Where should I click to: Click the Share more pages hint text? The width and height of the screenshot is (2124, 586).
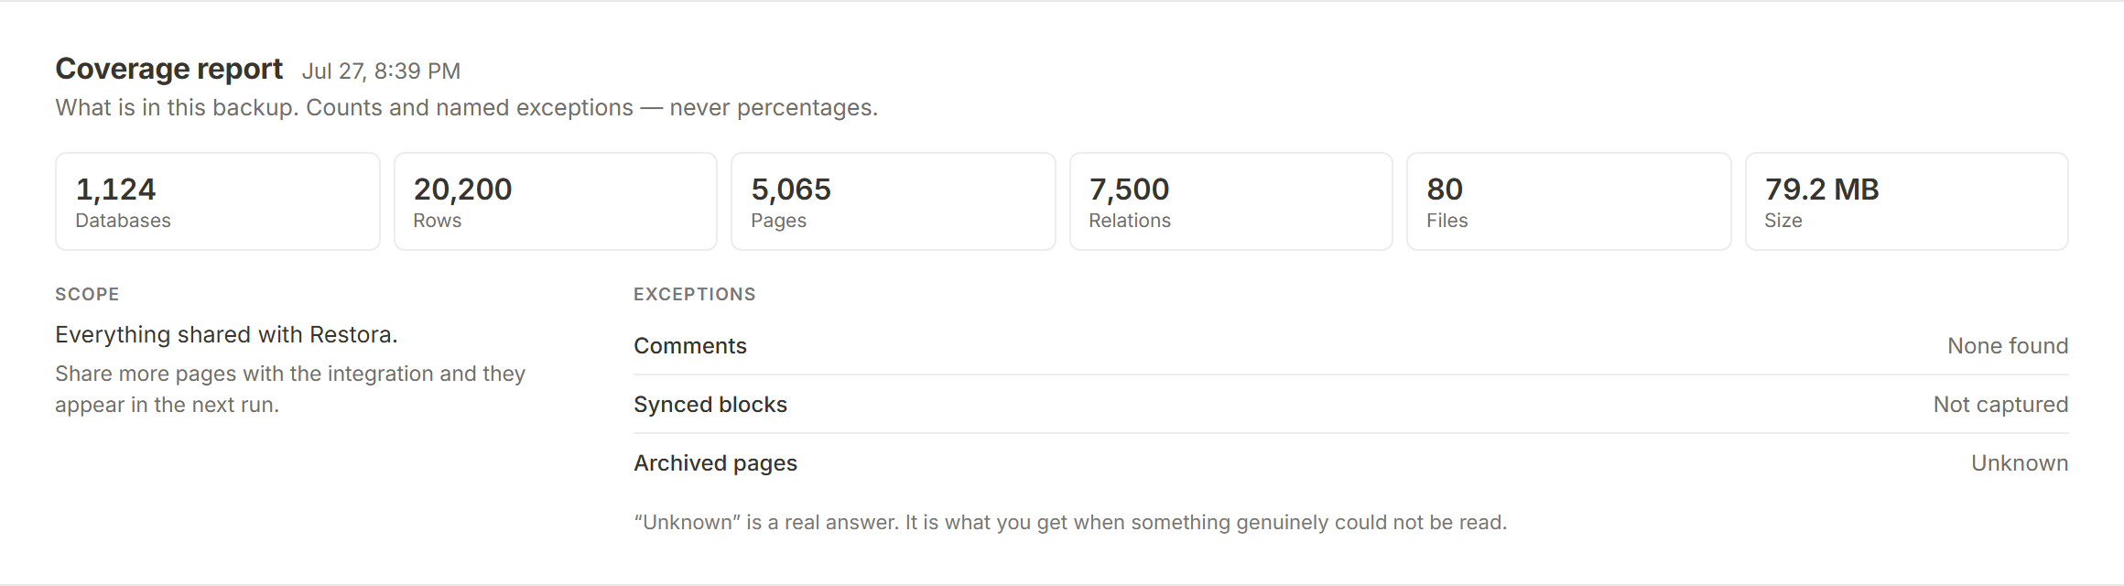290,389
